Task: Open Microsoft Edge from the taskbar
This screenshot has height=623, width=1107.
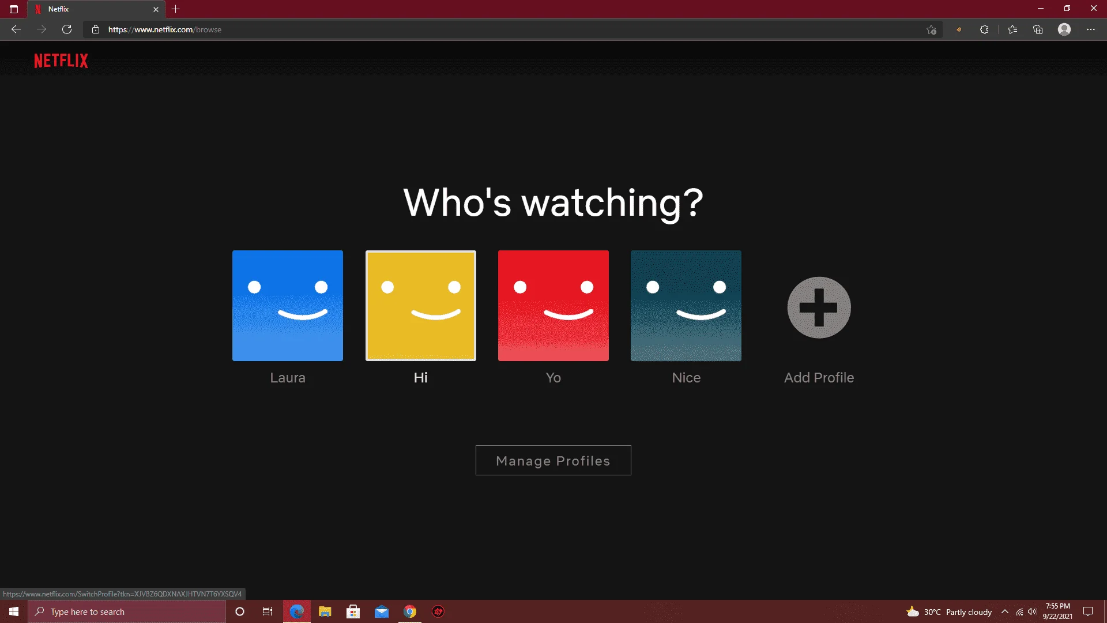Action: click(x=297, y=611)
